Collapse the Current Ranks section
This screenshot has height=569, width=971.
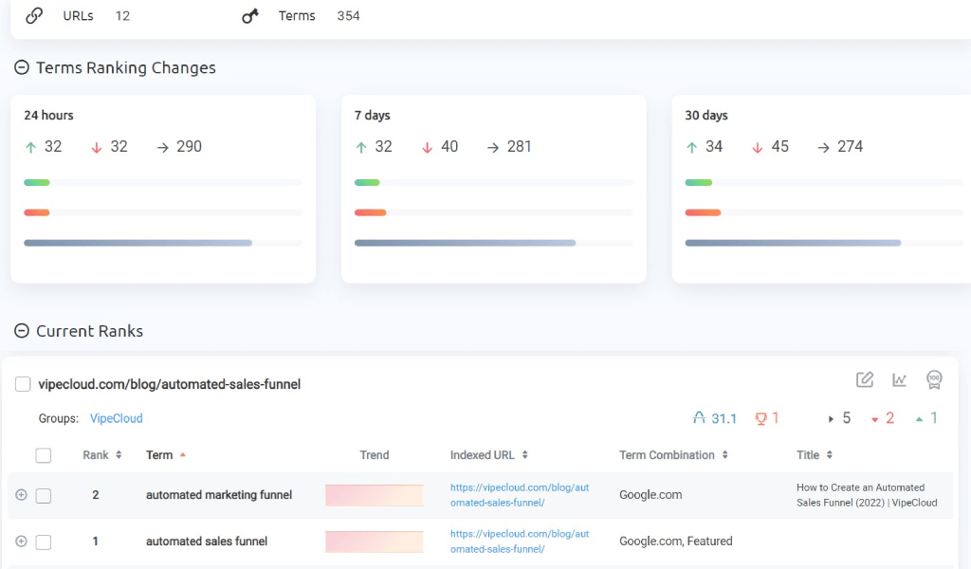[22, 331]
